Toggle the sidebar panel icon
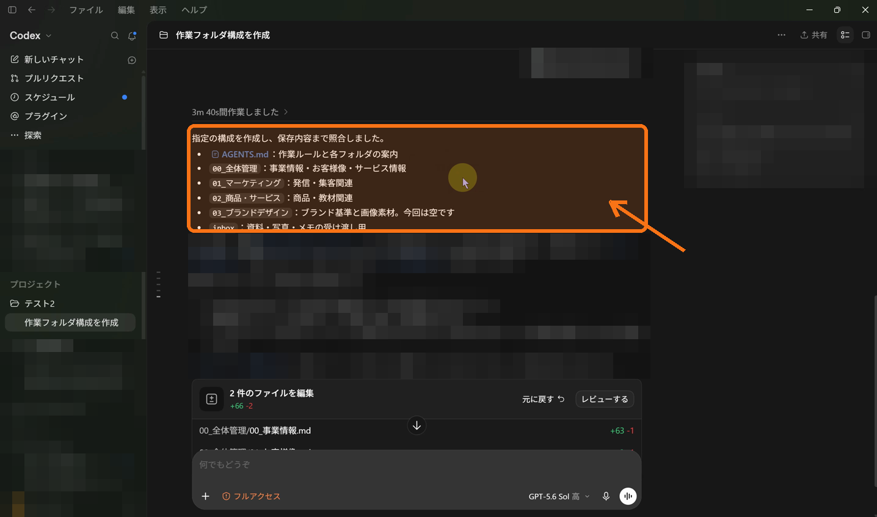This screenshot has height=517, width=877. coord(12,10)
